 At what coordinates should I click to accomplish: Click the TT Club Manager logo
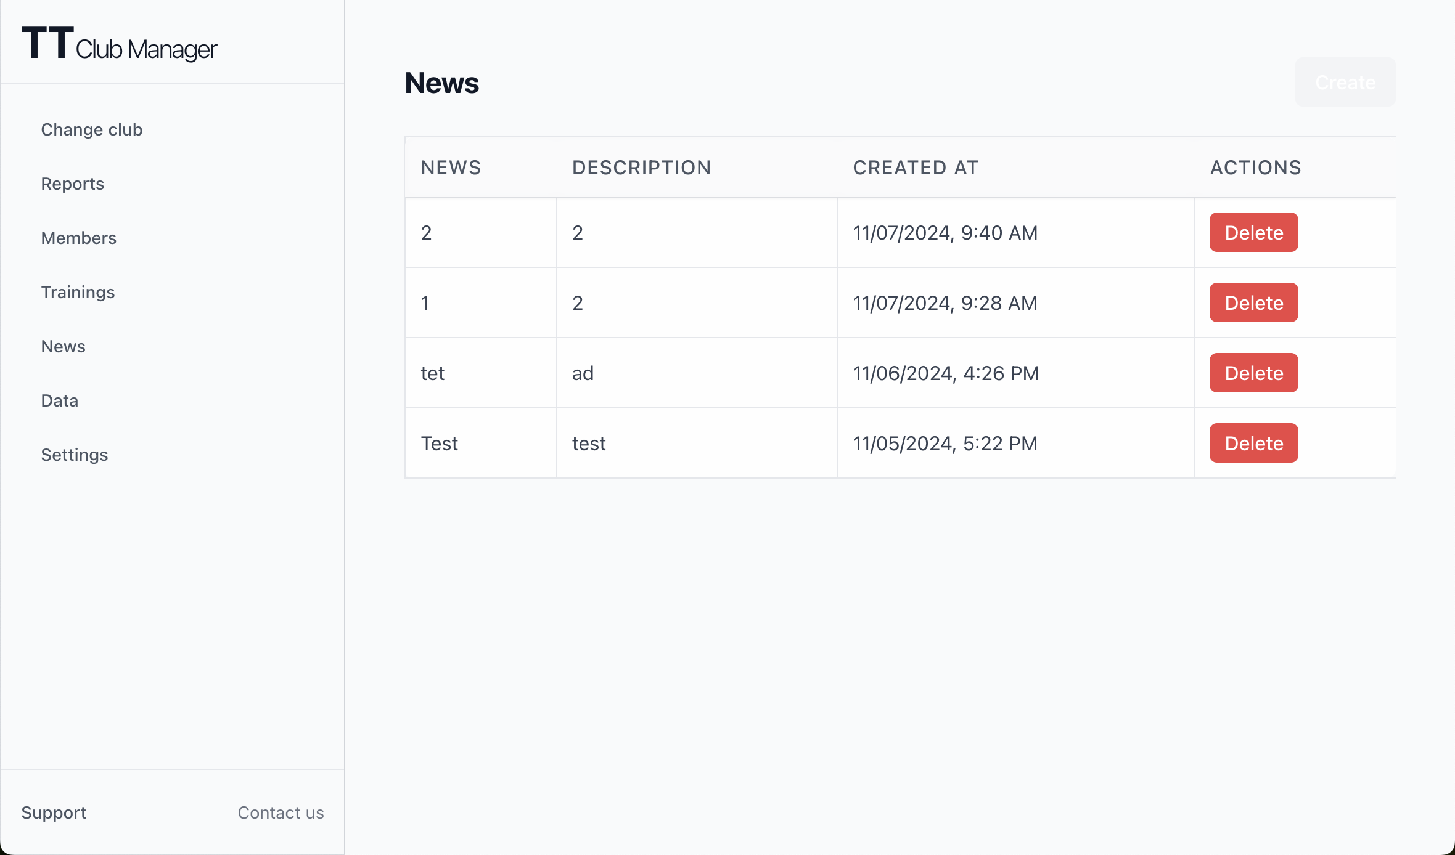(119, 44)
